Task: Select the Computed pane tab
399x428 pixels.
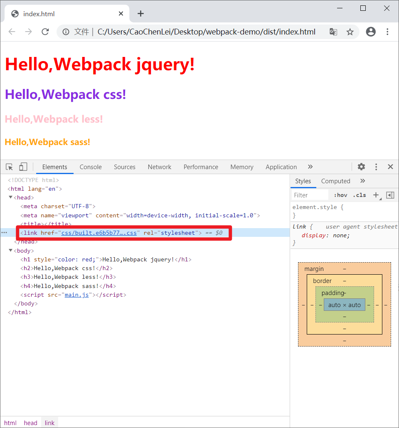Action: [x=336, y=181]
